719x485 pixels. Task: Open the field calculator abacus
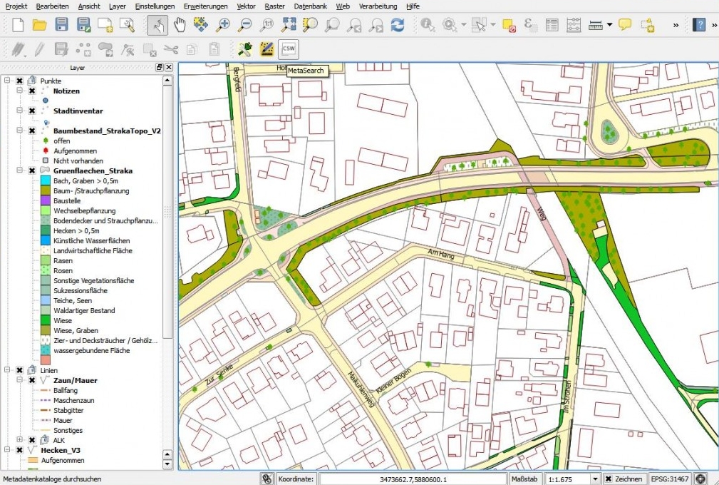(573, 25)
